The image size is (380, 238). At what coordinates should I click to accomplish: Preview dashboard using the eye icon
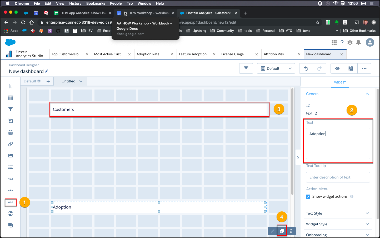click(337, 68)
